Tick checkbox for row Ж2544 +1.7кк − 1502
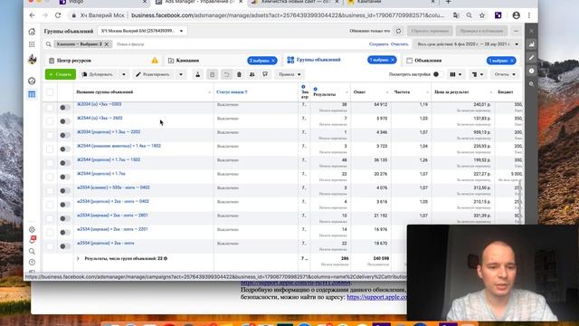579x326 pixels. click(50, 163)
